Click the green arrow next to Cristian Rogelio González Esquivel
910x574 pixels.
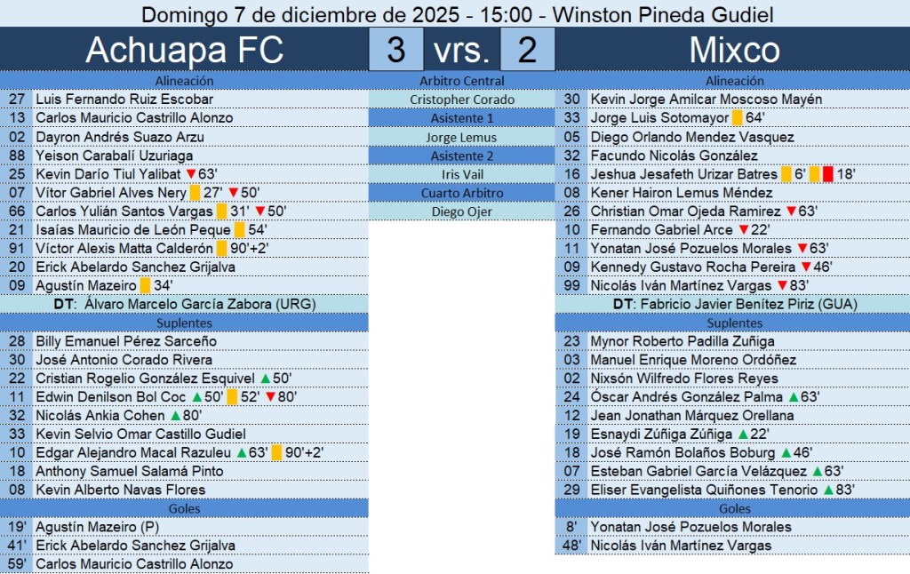(265, 379)
